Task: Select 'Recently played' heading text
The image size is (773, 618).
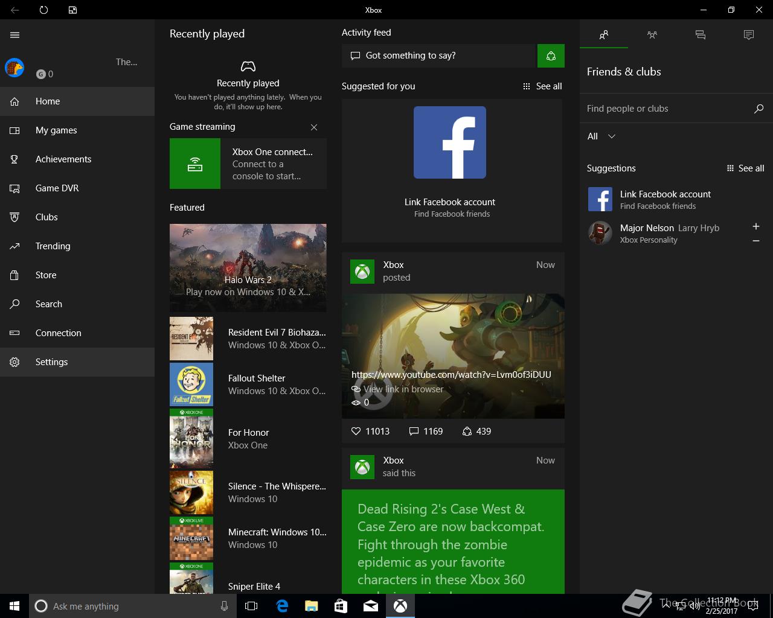Action: click(207, 34)
